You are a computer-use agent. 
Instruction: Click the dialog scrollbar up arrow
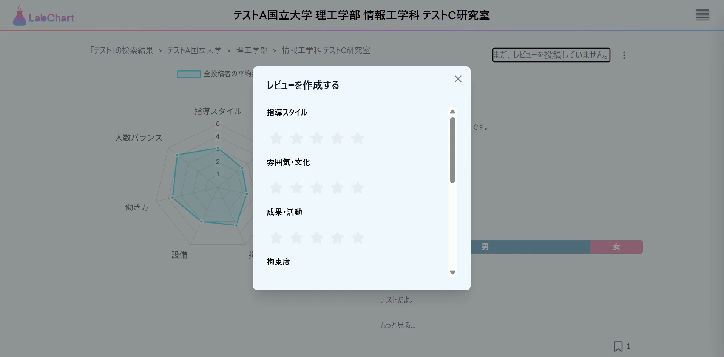(452, 112)
